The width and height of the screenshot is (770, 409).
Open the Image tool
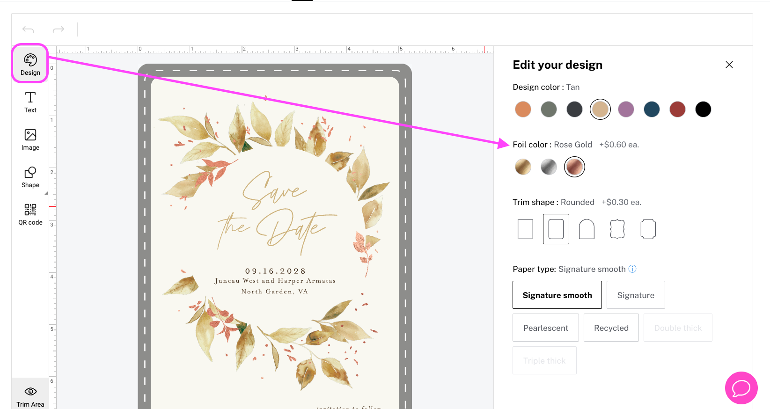point(30,139)
